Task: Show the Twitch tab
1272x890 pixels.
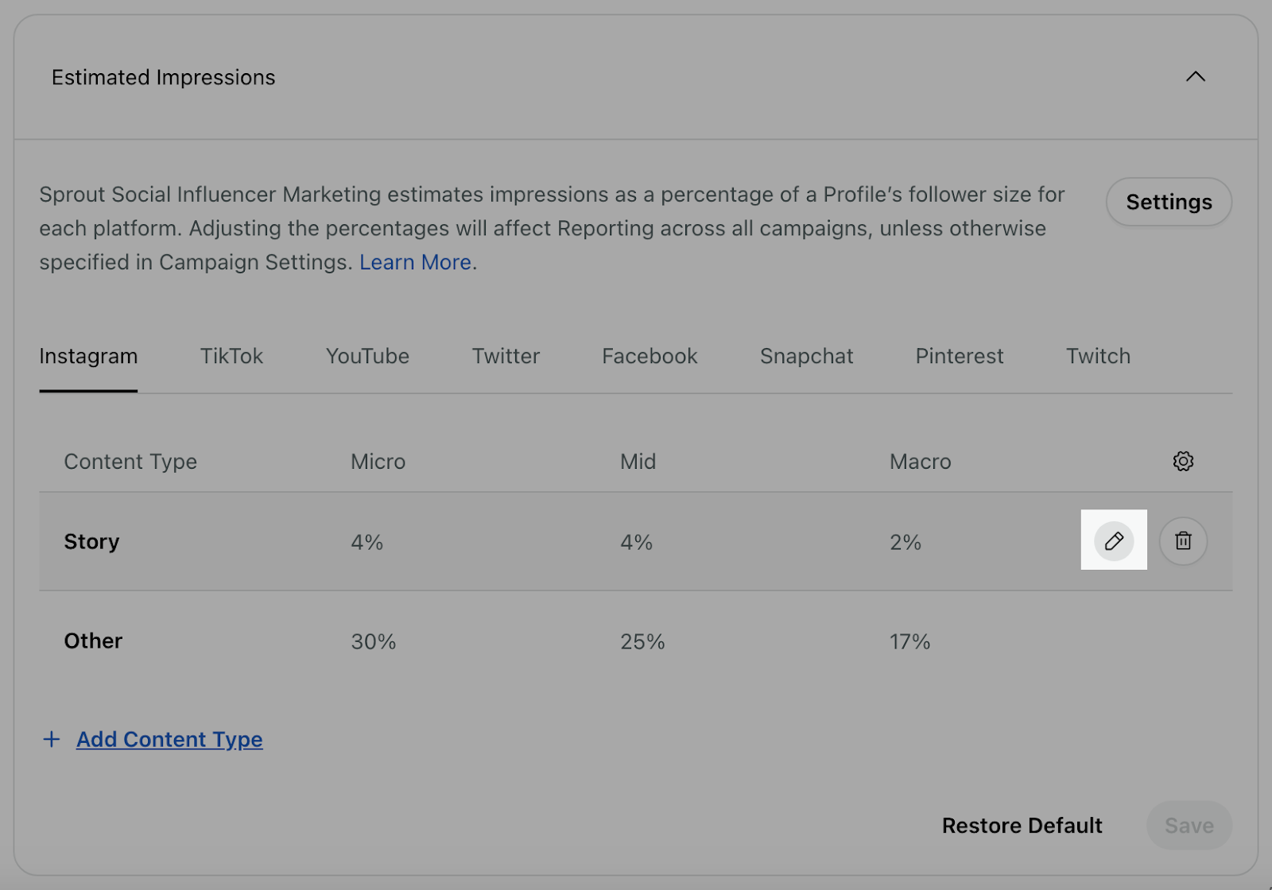Action: coord(1098,356)
